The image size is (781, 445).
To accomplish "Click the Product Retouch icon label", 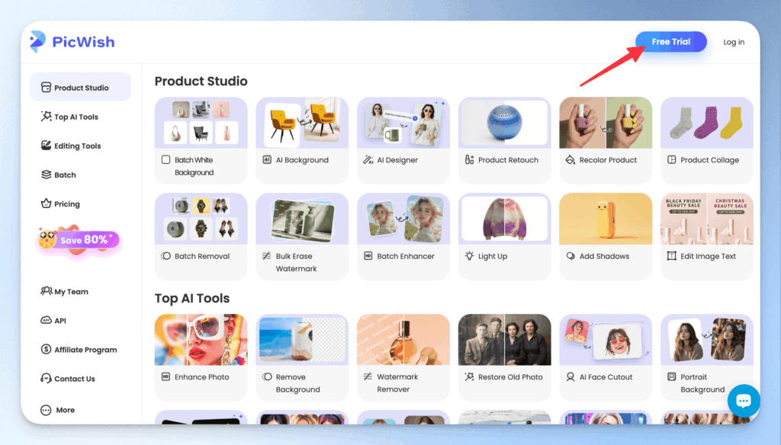I will pos(469,160).
